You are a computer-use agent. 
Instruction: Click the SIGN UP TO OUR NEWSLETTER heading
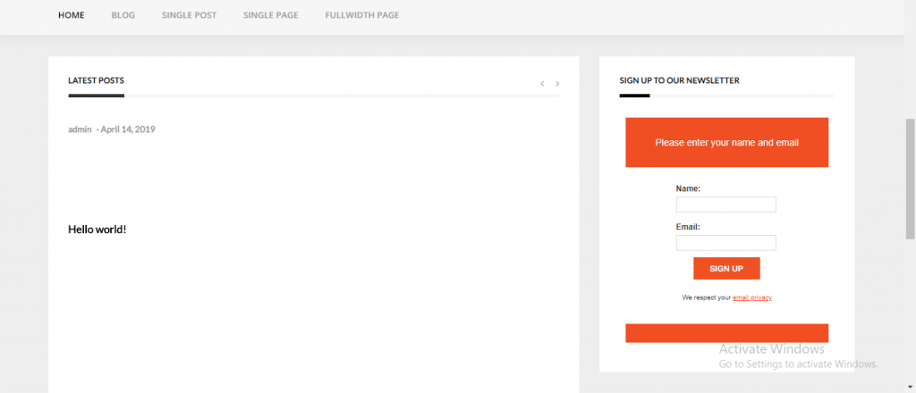[x=680, y=80]
